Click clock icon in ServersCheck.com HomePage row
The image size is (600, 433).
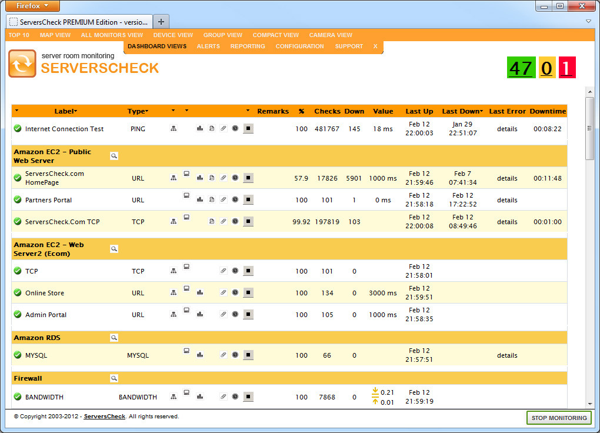(x=235, y=178)
